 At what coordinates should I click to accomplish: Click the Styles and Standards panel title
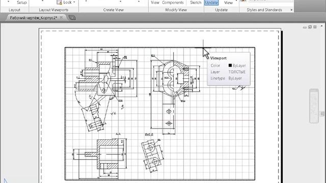tap(264, 10)
